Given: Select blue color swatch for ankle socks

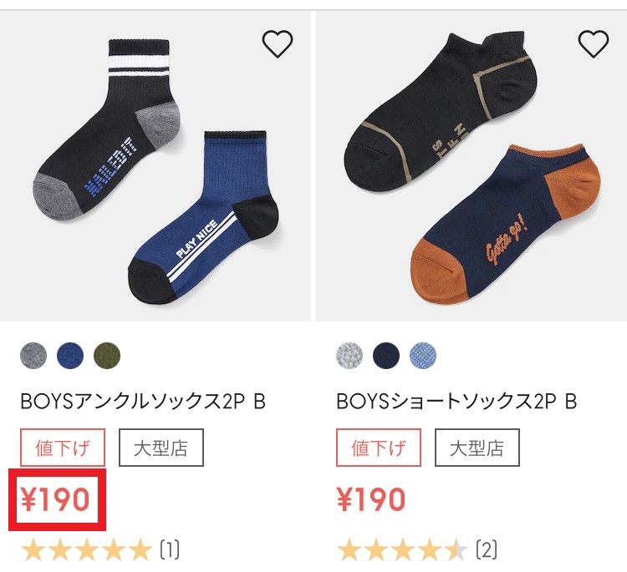Looking at the screenshot, I should click(x=70, y=355).
